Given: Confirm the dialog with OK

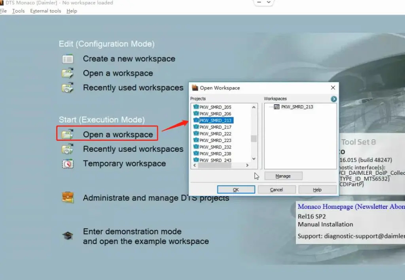Looking at the screenshot, I should click(x=236, y=189).
